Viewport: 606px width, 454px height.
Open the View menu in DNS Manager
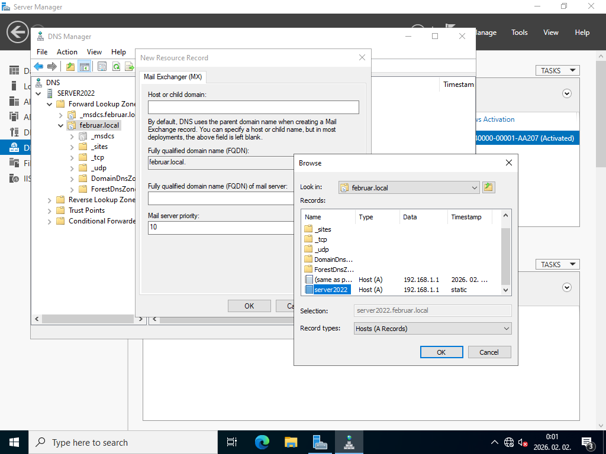click(x=94, y=52)
